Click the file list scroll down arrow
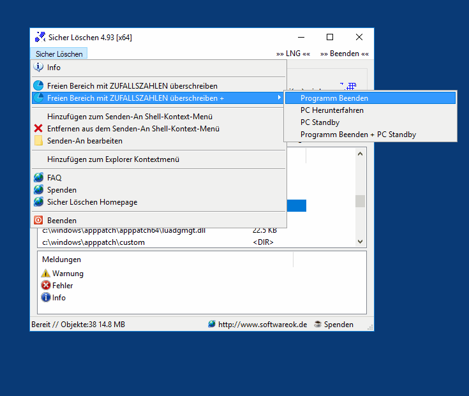 click(360, 242)
